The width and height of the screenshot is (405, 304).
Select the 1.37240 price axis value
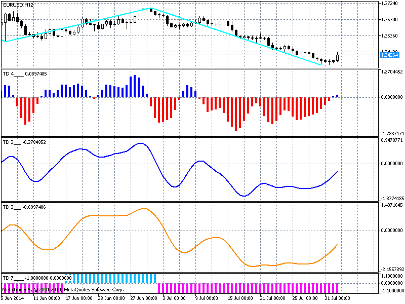tap(389, 3)
